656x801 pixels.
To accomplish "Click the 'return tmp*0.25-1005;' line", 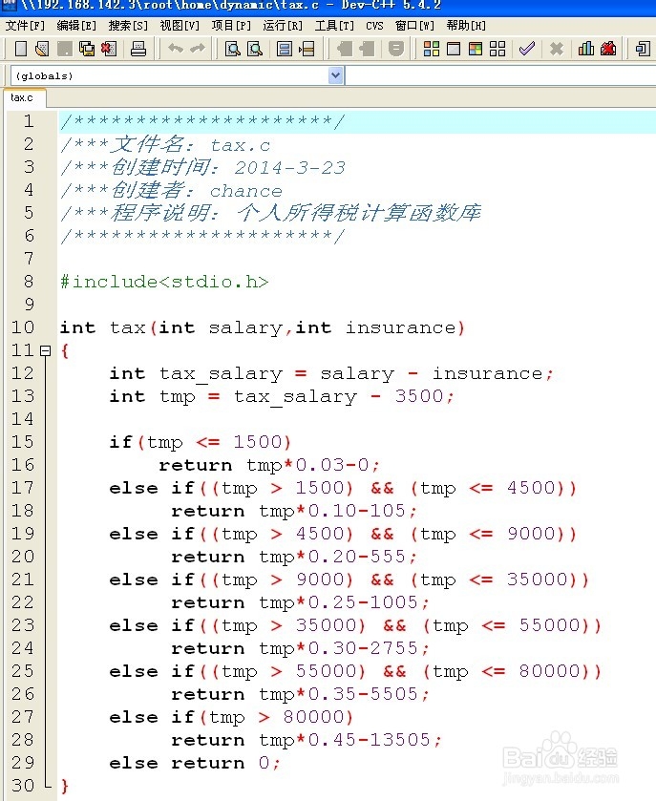I will click(x=301, y=602).
